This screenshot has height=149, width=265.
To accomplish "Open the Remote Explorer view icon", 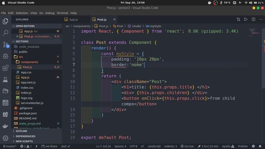I will 5,103.
